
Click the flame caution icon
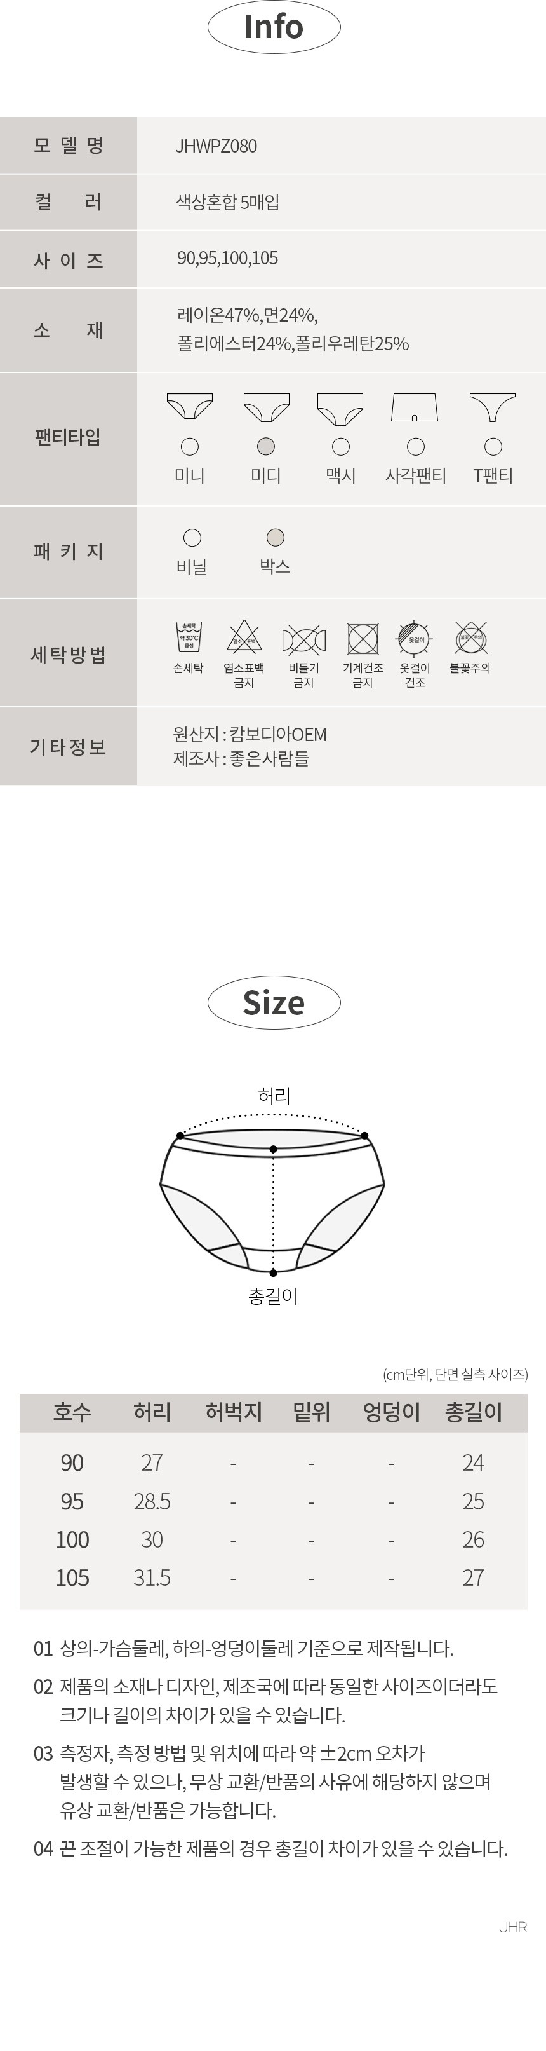pos(470,637)
